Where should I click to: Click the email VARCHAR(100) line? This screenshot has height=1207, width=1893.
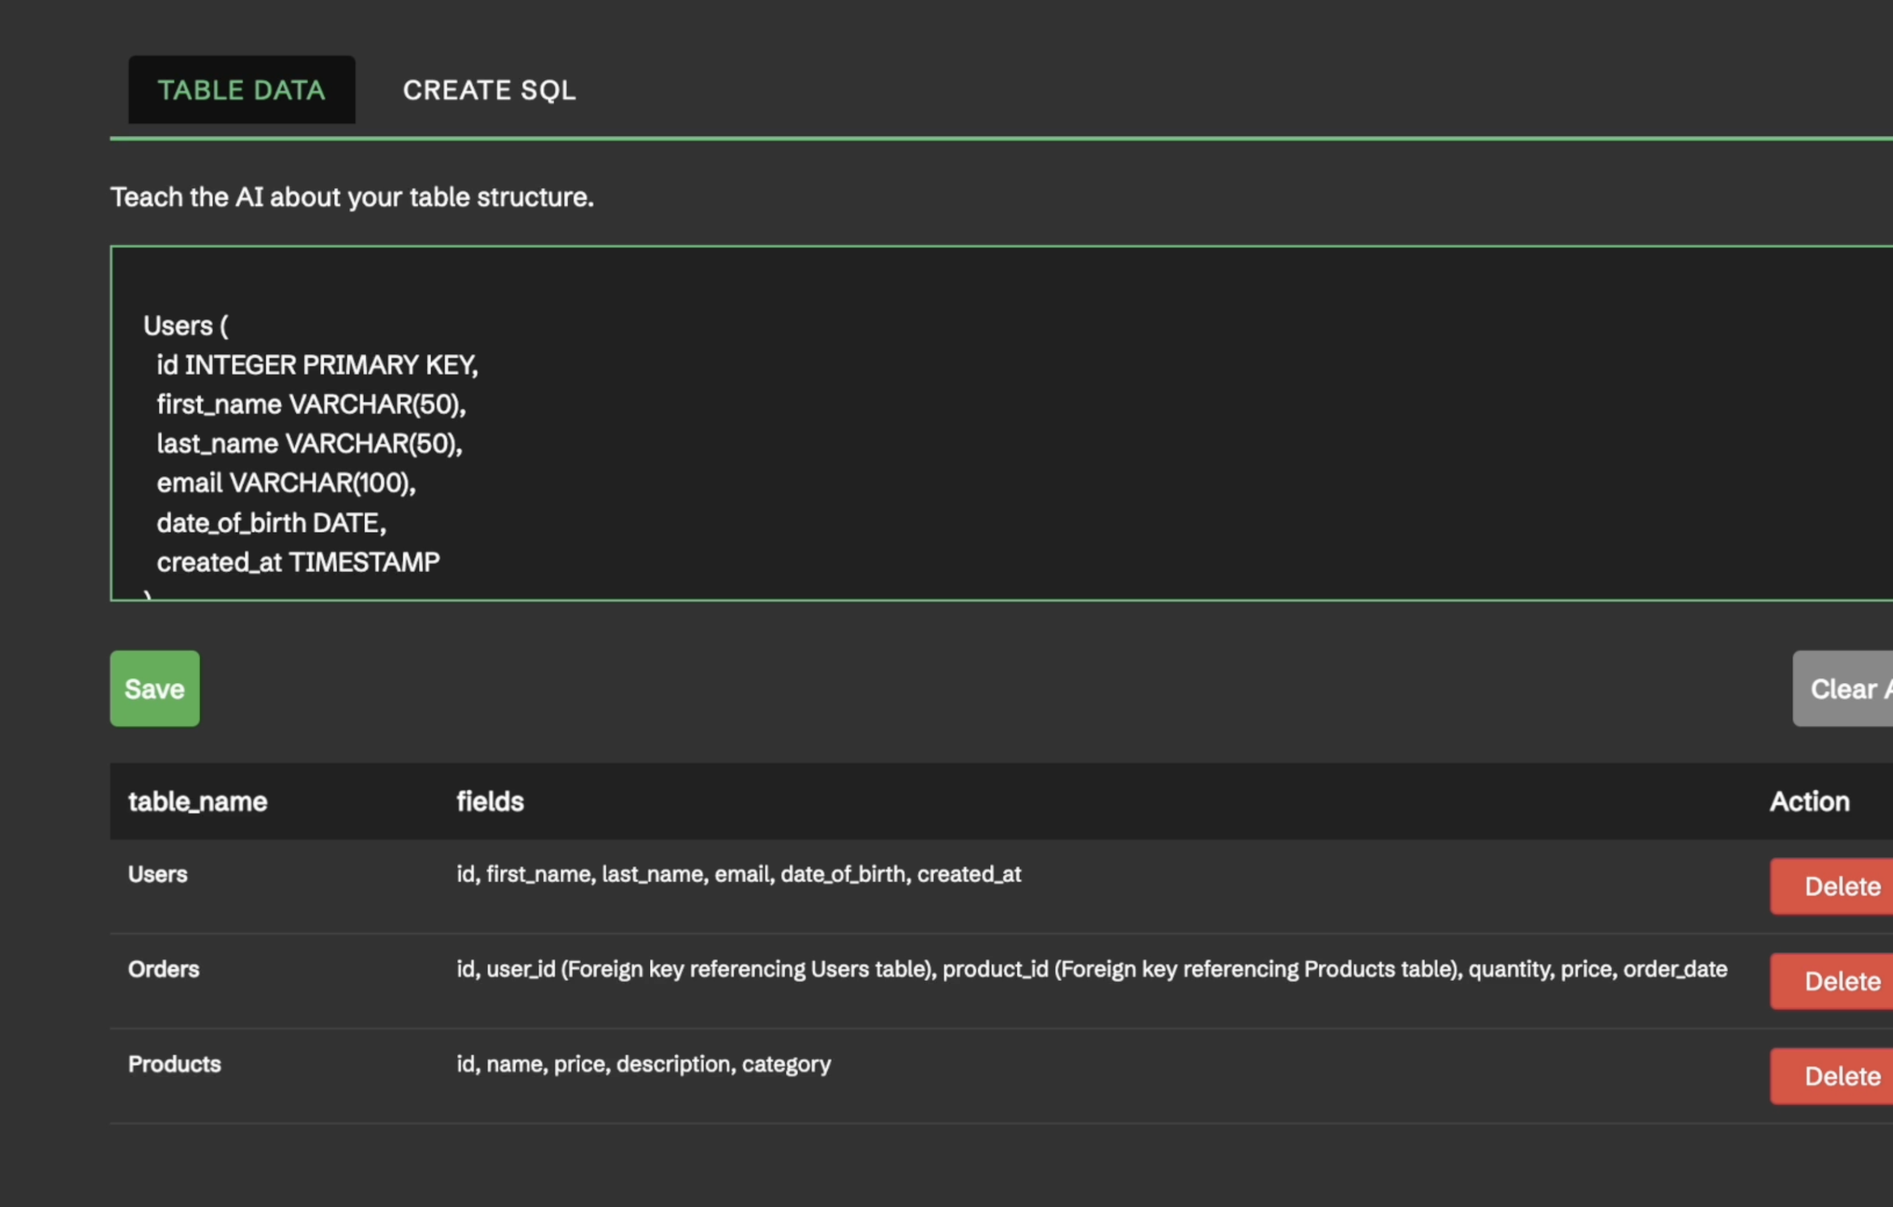click(x=286, y=483)
